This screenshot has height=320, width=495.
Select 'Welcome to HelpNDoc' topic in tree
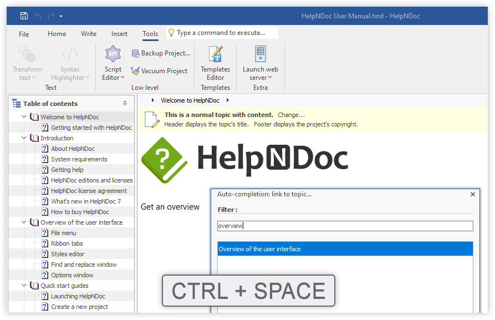[x=70, y=117]
